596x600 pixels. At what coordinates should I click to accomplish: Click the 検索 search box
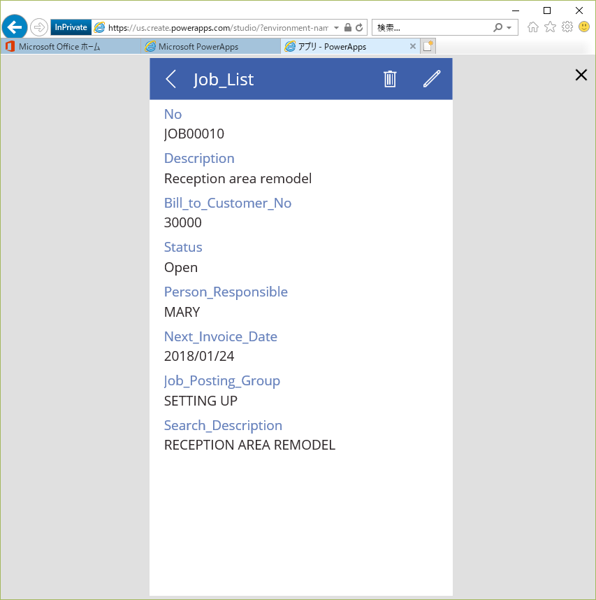point(433,27)
